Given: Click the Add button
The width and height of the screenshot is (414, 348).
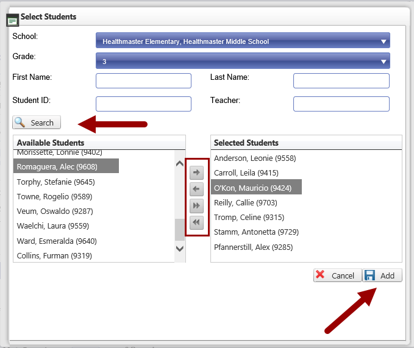Looking at the screenshot, I should tap(382, 275).
